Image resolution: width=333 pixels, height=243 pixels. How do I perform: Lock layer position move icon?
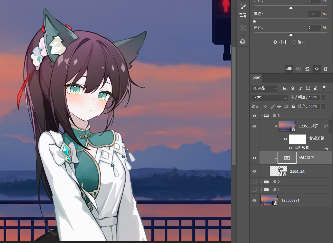(279, 106)
